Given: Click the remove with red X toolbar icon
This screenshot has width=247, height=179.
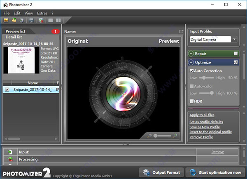Looking at the screenshot, I should (x=41, y=20).
